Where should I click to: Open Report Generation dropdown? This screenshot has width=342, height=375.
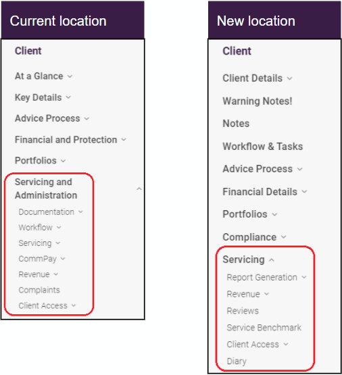point(304,277)
